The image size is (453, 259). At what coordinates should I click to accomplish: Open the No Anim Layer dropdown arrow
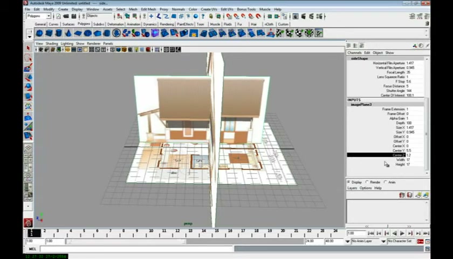pyautogui.click(x=347, y=241)
